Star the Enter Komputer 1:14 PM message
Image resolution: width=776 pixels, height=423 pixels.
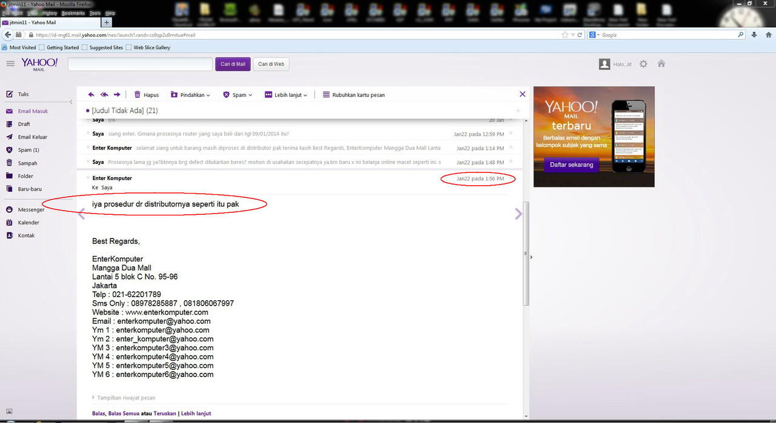[x=511, y=148]
